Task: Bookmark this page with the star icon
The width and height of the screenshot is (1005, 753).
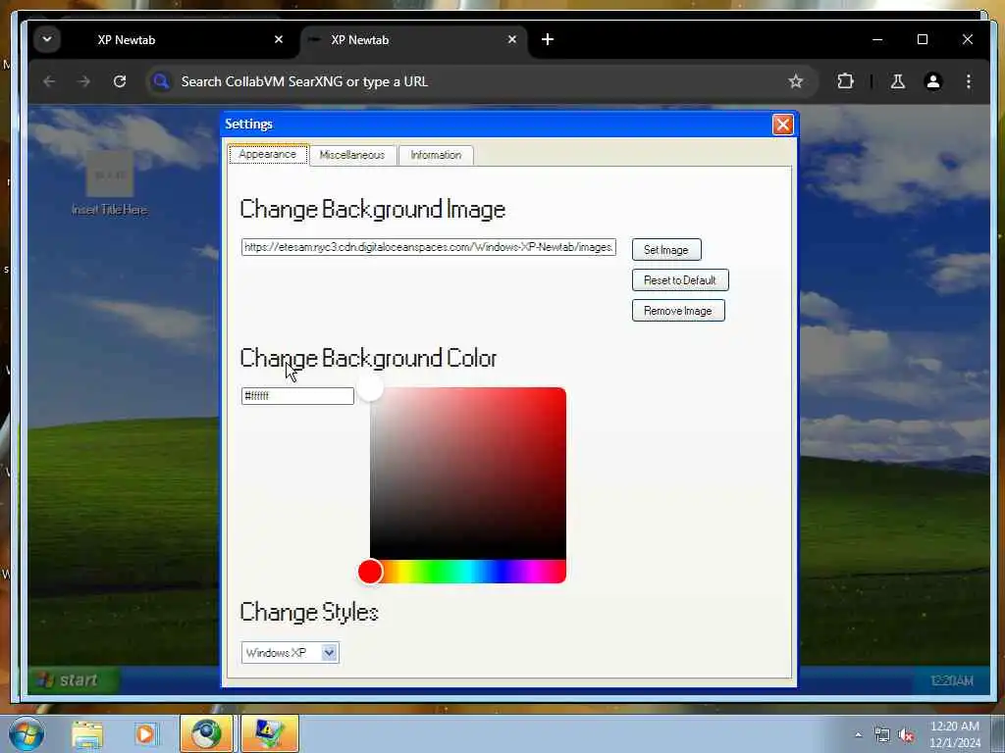Action: click(x=795, y=81)
